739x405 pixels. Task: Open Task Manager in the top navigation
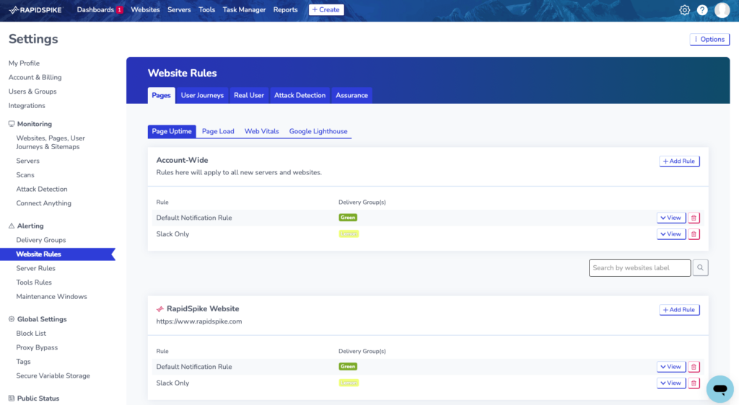tap(244, 10)
